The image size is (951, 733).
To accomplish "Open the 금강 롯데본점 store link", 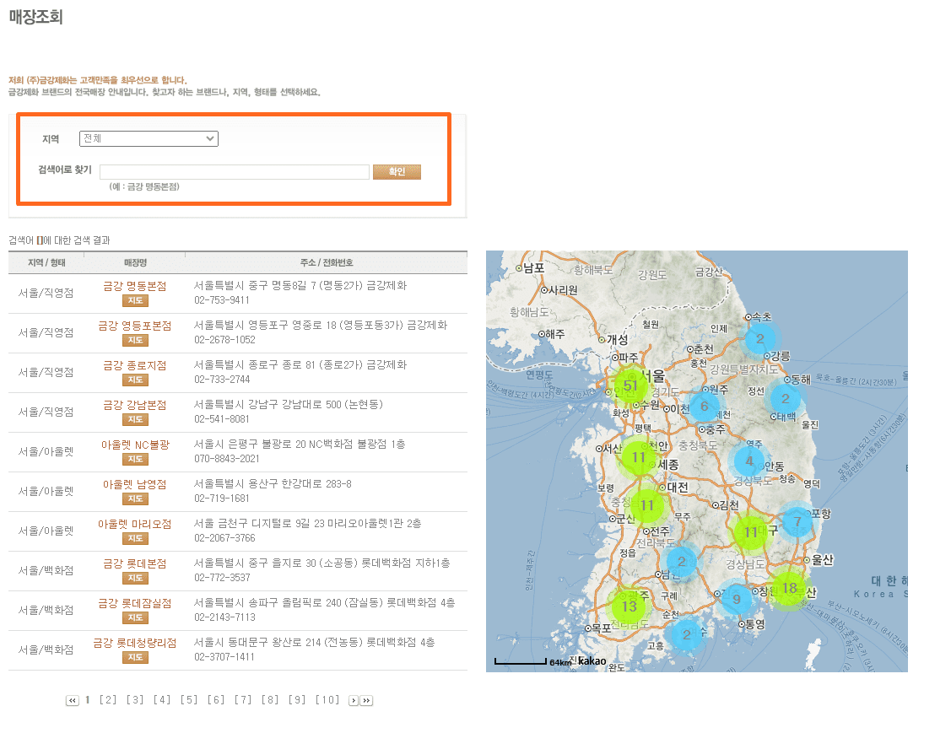I will 135,563.
